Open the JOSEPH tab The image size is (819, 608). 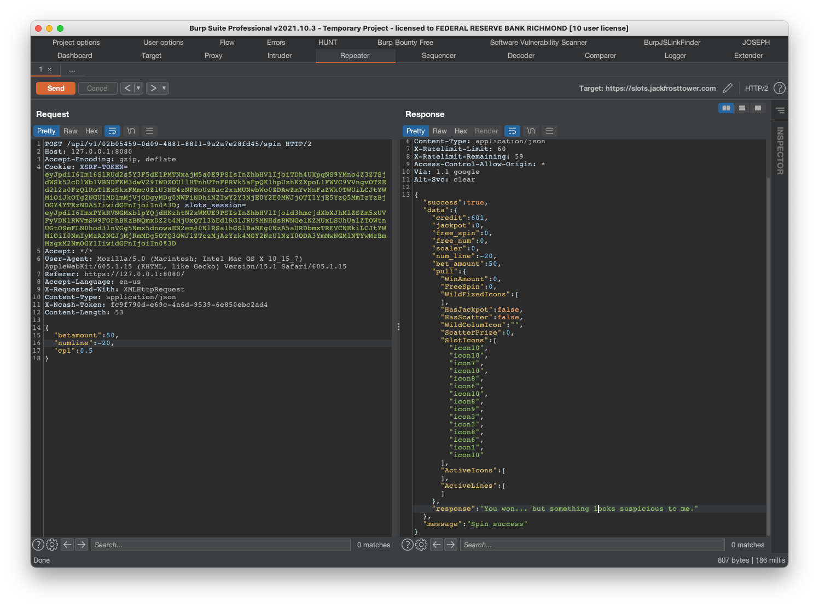756,42
